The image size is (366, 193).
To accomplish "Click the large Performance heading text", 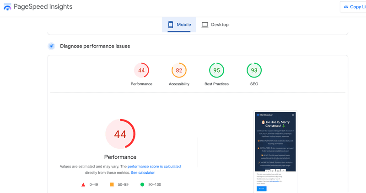I will 120,157.
